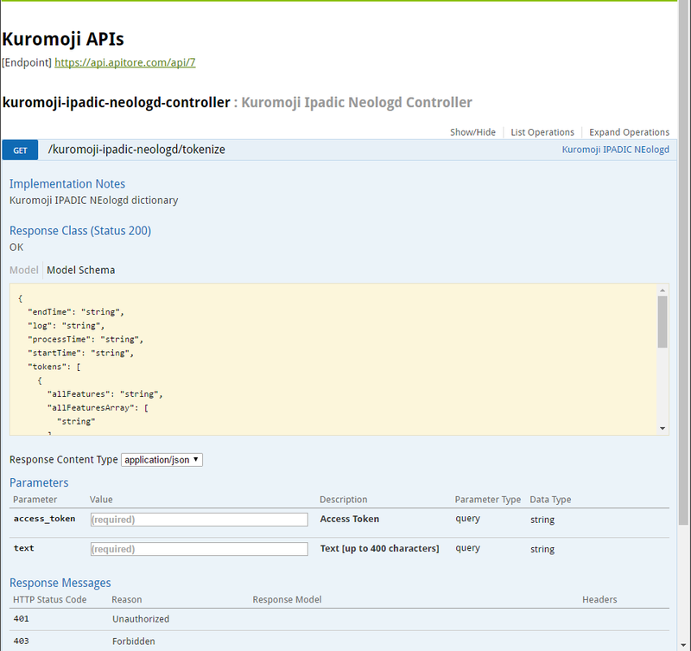Click the 'Response Model' column header
The height and width of the screenshot is (651, 691).
point(287,599)
